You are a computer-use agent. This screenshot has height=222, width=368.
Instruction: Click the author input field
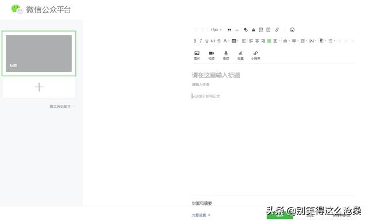(x=201, y=84)
